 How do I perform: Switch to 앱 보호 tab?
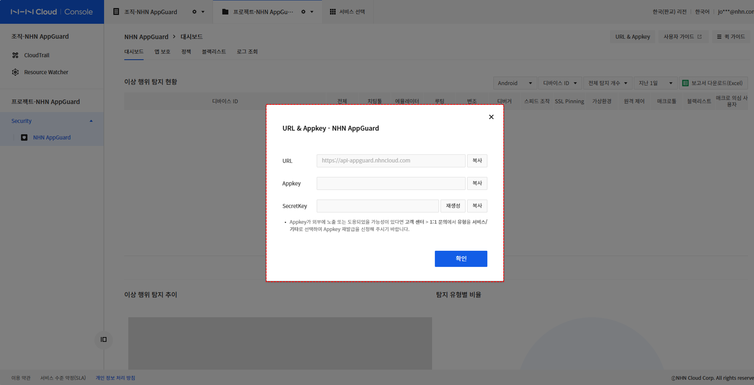[x=162, y=52]
